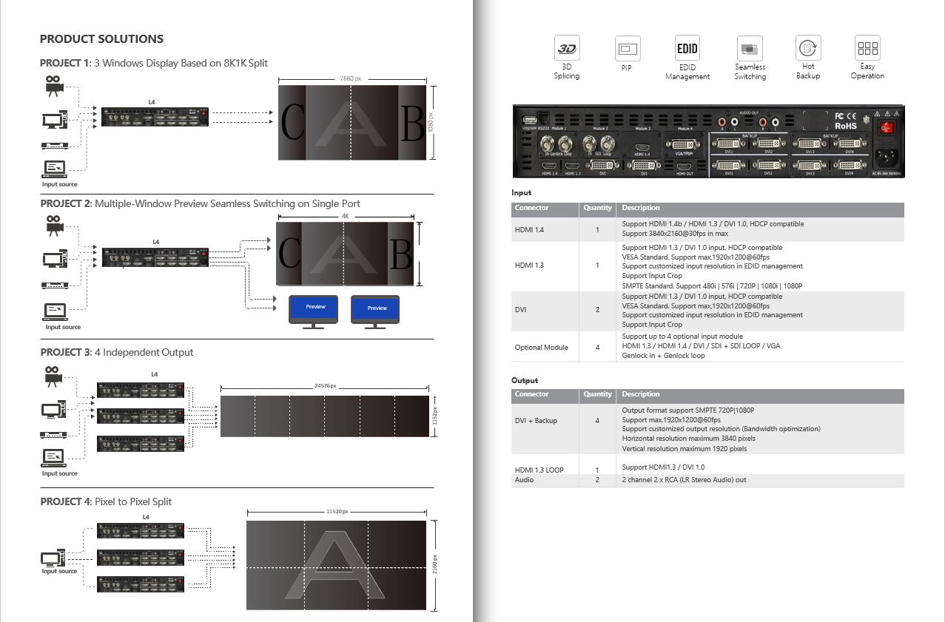945x622 pixels.
Task: Click the Hot Backup icon
Action: pyautogui.click(x=808, y=48)
